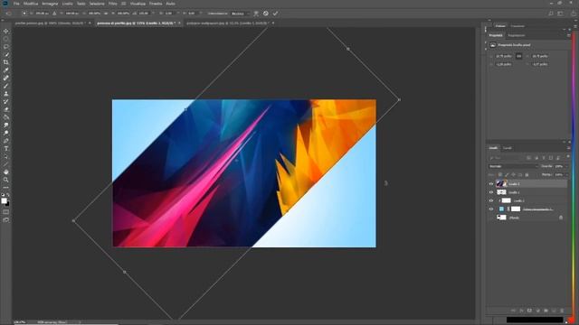Toggle Quick Mask mode in toolbar
The height and width of the screenshot is (325, 579).
[x=6, y=212]
